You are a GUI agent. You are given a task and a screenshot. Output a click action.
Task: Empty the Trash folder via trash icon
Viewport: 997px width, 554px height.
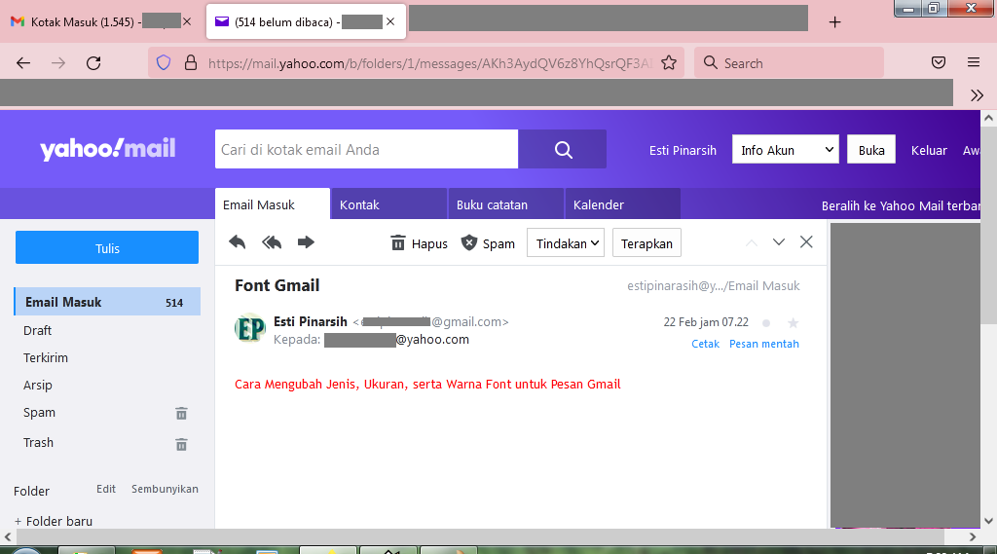point(181,444)
